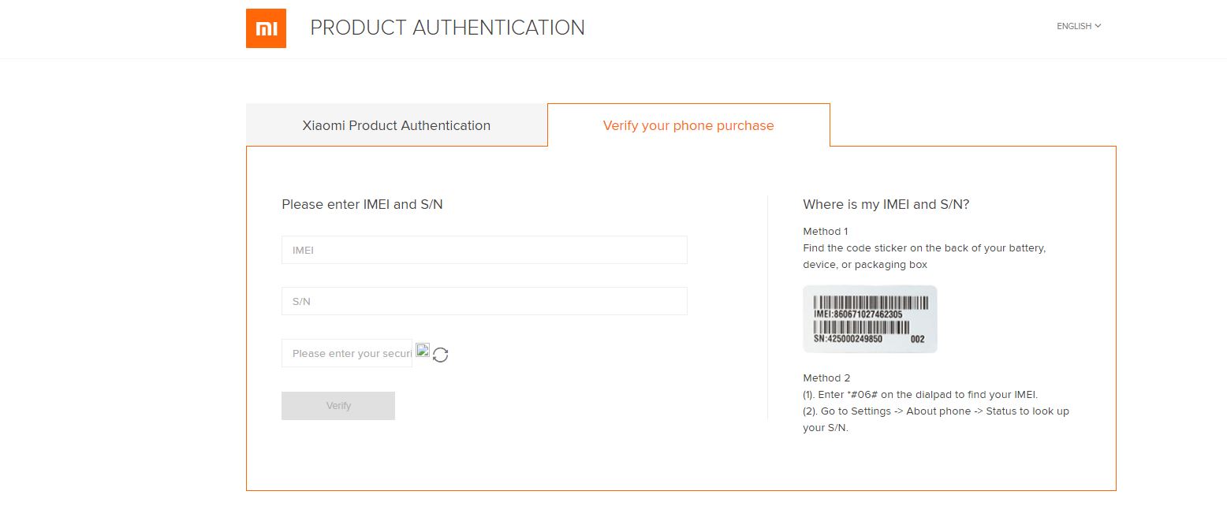The image size is (1227, 517).
Task: Click the gray Verify button
Action: pyautogui.click(x=338, y=406)
